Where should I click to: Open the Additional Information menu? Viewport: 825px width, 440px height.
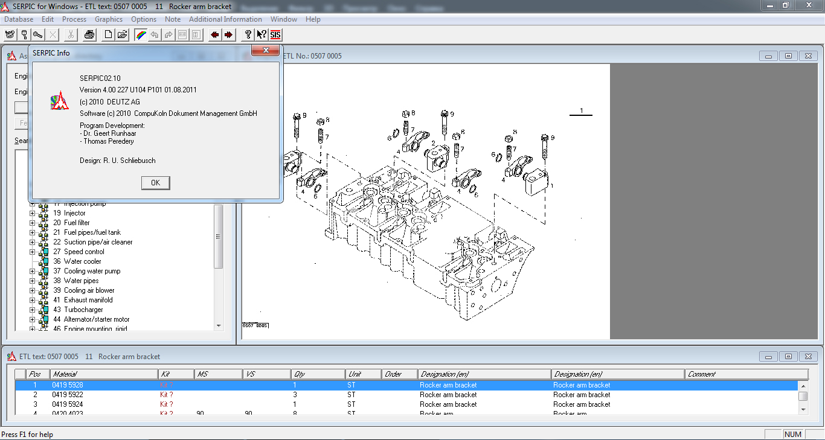(225, 19)
